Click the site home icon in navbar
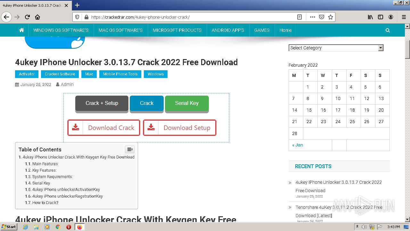This screenshot has width=410, height=231. 21,30
